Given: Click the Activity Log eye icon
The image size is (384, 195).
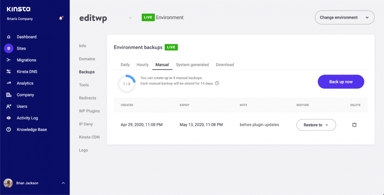Looking at the screenshot, I should click(x=9, y=118).
